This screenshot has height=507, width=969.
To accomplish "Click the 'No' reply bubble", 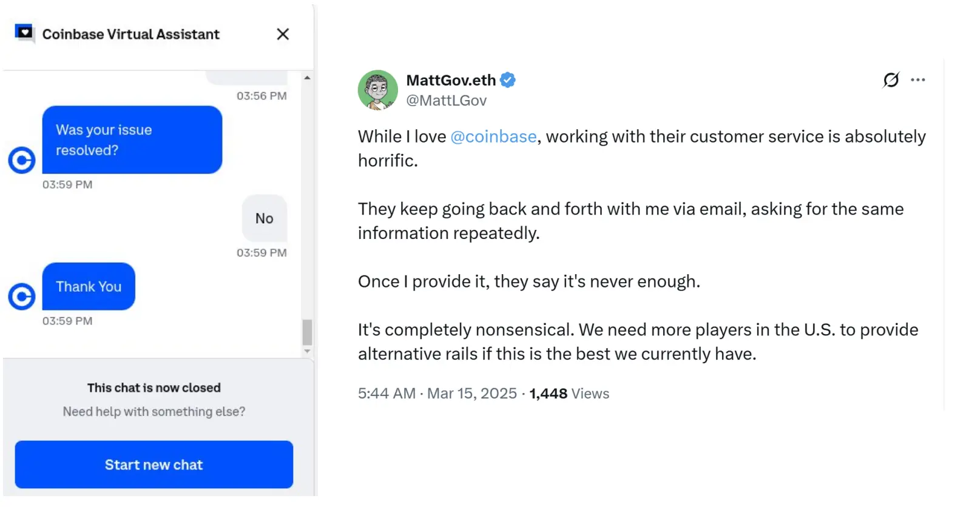I will point(265,218).
